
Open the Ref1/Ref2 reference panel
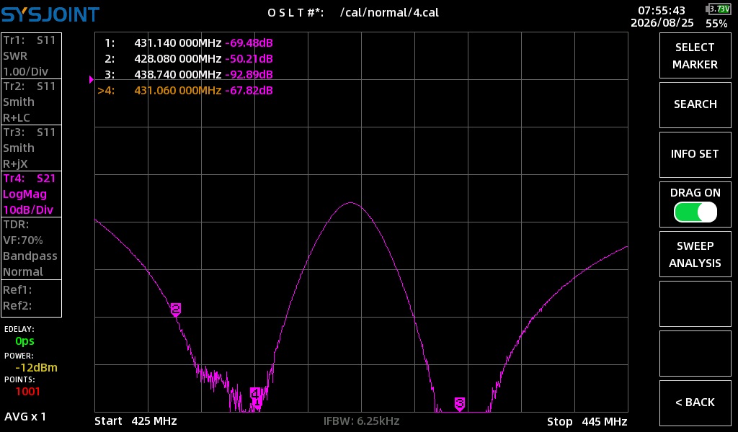point(32,298)
